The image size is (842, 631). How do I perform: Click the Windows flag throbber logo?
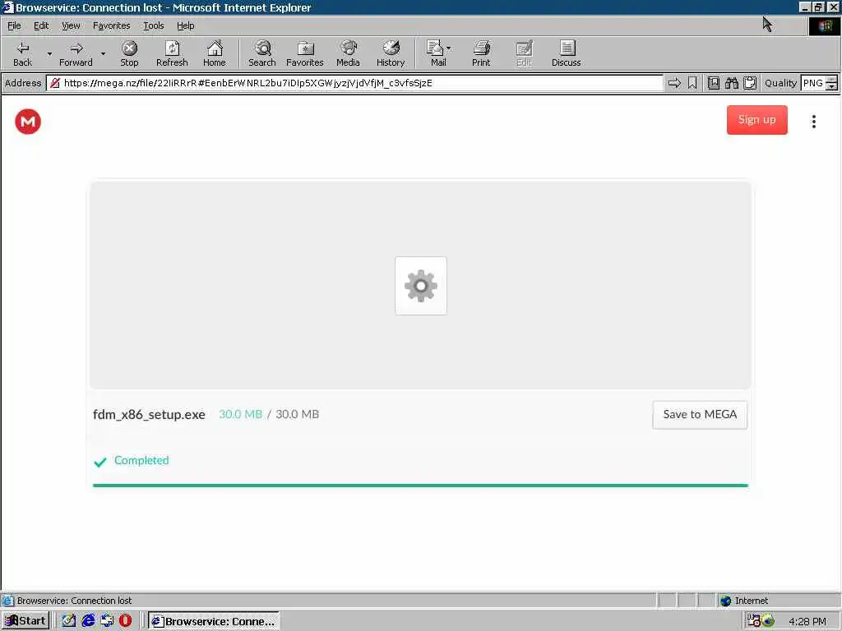824,26
